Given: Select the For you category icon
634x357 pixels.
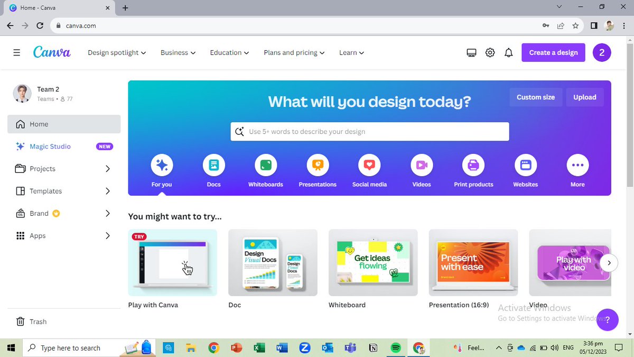Looking at the screenshot, I should (162, 166).
